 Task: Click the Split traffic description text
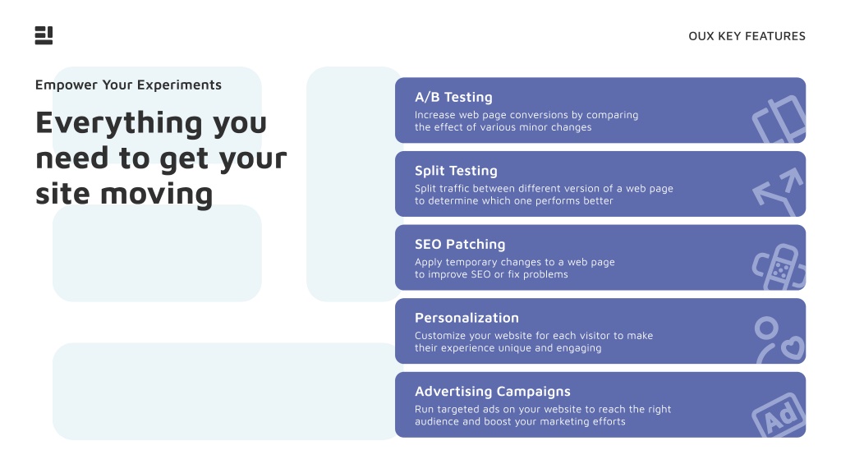coord(544,195)
